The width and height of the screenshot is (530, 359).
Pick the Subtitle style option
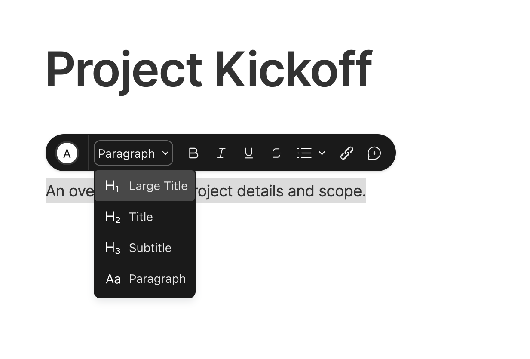(150, 248)
